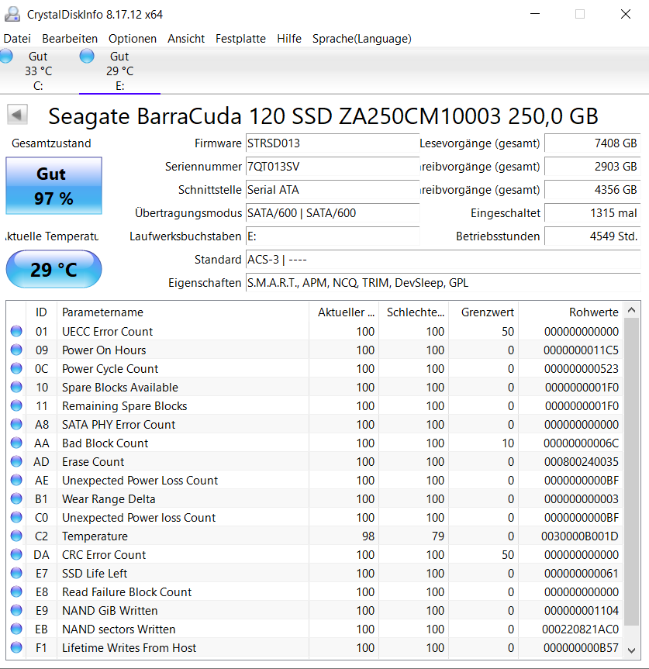Click status orb of UECC Error Count row
The image size is (649, 669).
pos(16,331)
